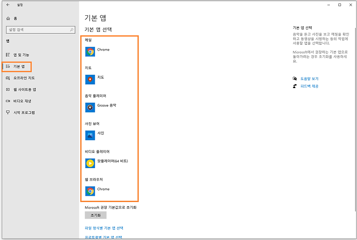This screenshot has height=240, width=357.
Task: Click the 피드백 제공 person icon
Action: 295,86
